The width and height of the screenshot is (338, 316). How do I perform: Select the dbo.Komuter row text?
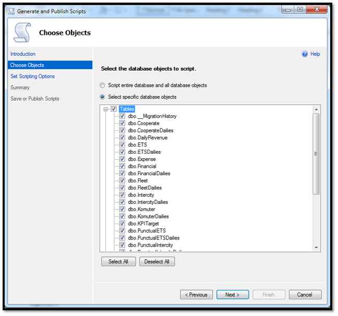click(x=141, y=209)
